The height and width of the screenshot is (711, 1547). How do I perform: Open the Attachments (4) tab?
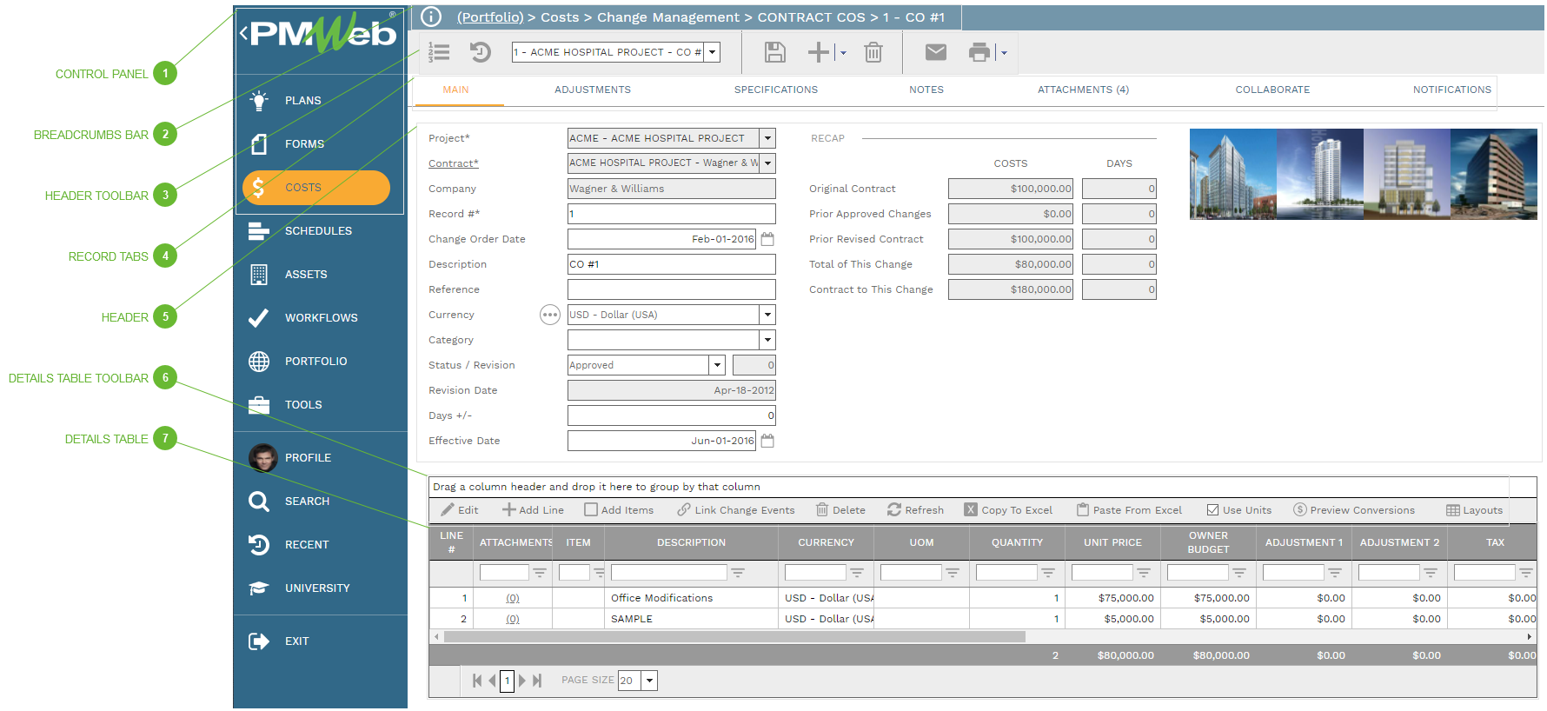[x=1083, y=90]
